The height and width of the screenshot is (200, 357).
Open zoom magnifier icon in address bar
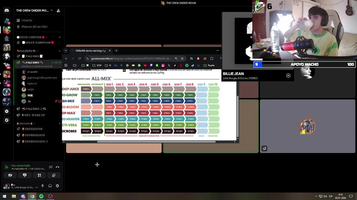click(x=176, y=58)
